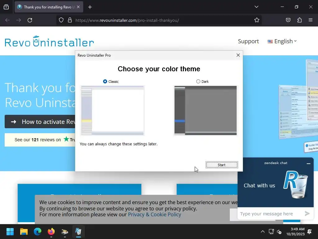Open the notification center icon
This screenshot has width=318, height=239.
(310, 232)
